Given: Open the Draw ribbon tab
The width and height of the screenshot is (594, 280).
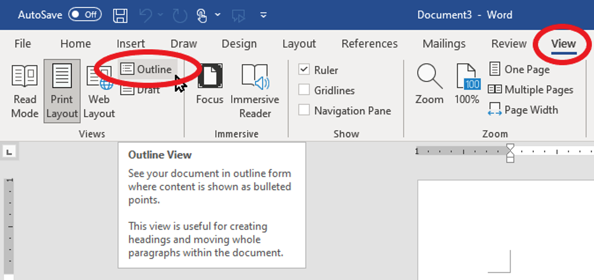Looking at the screenshot, I should (x=184, y=44).
